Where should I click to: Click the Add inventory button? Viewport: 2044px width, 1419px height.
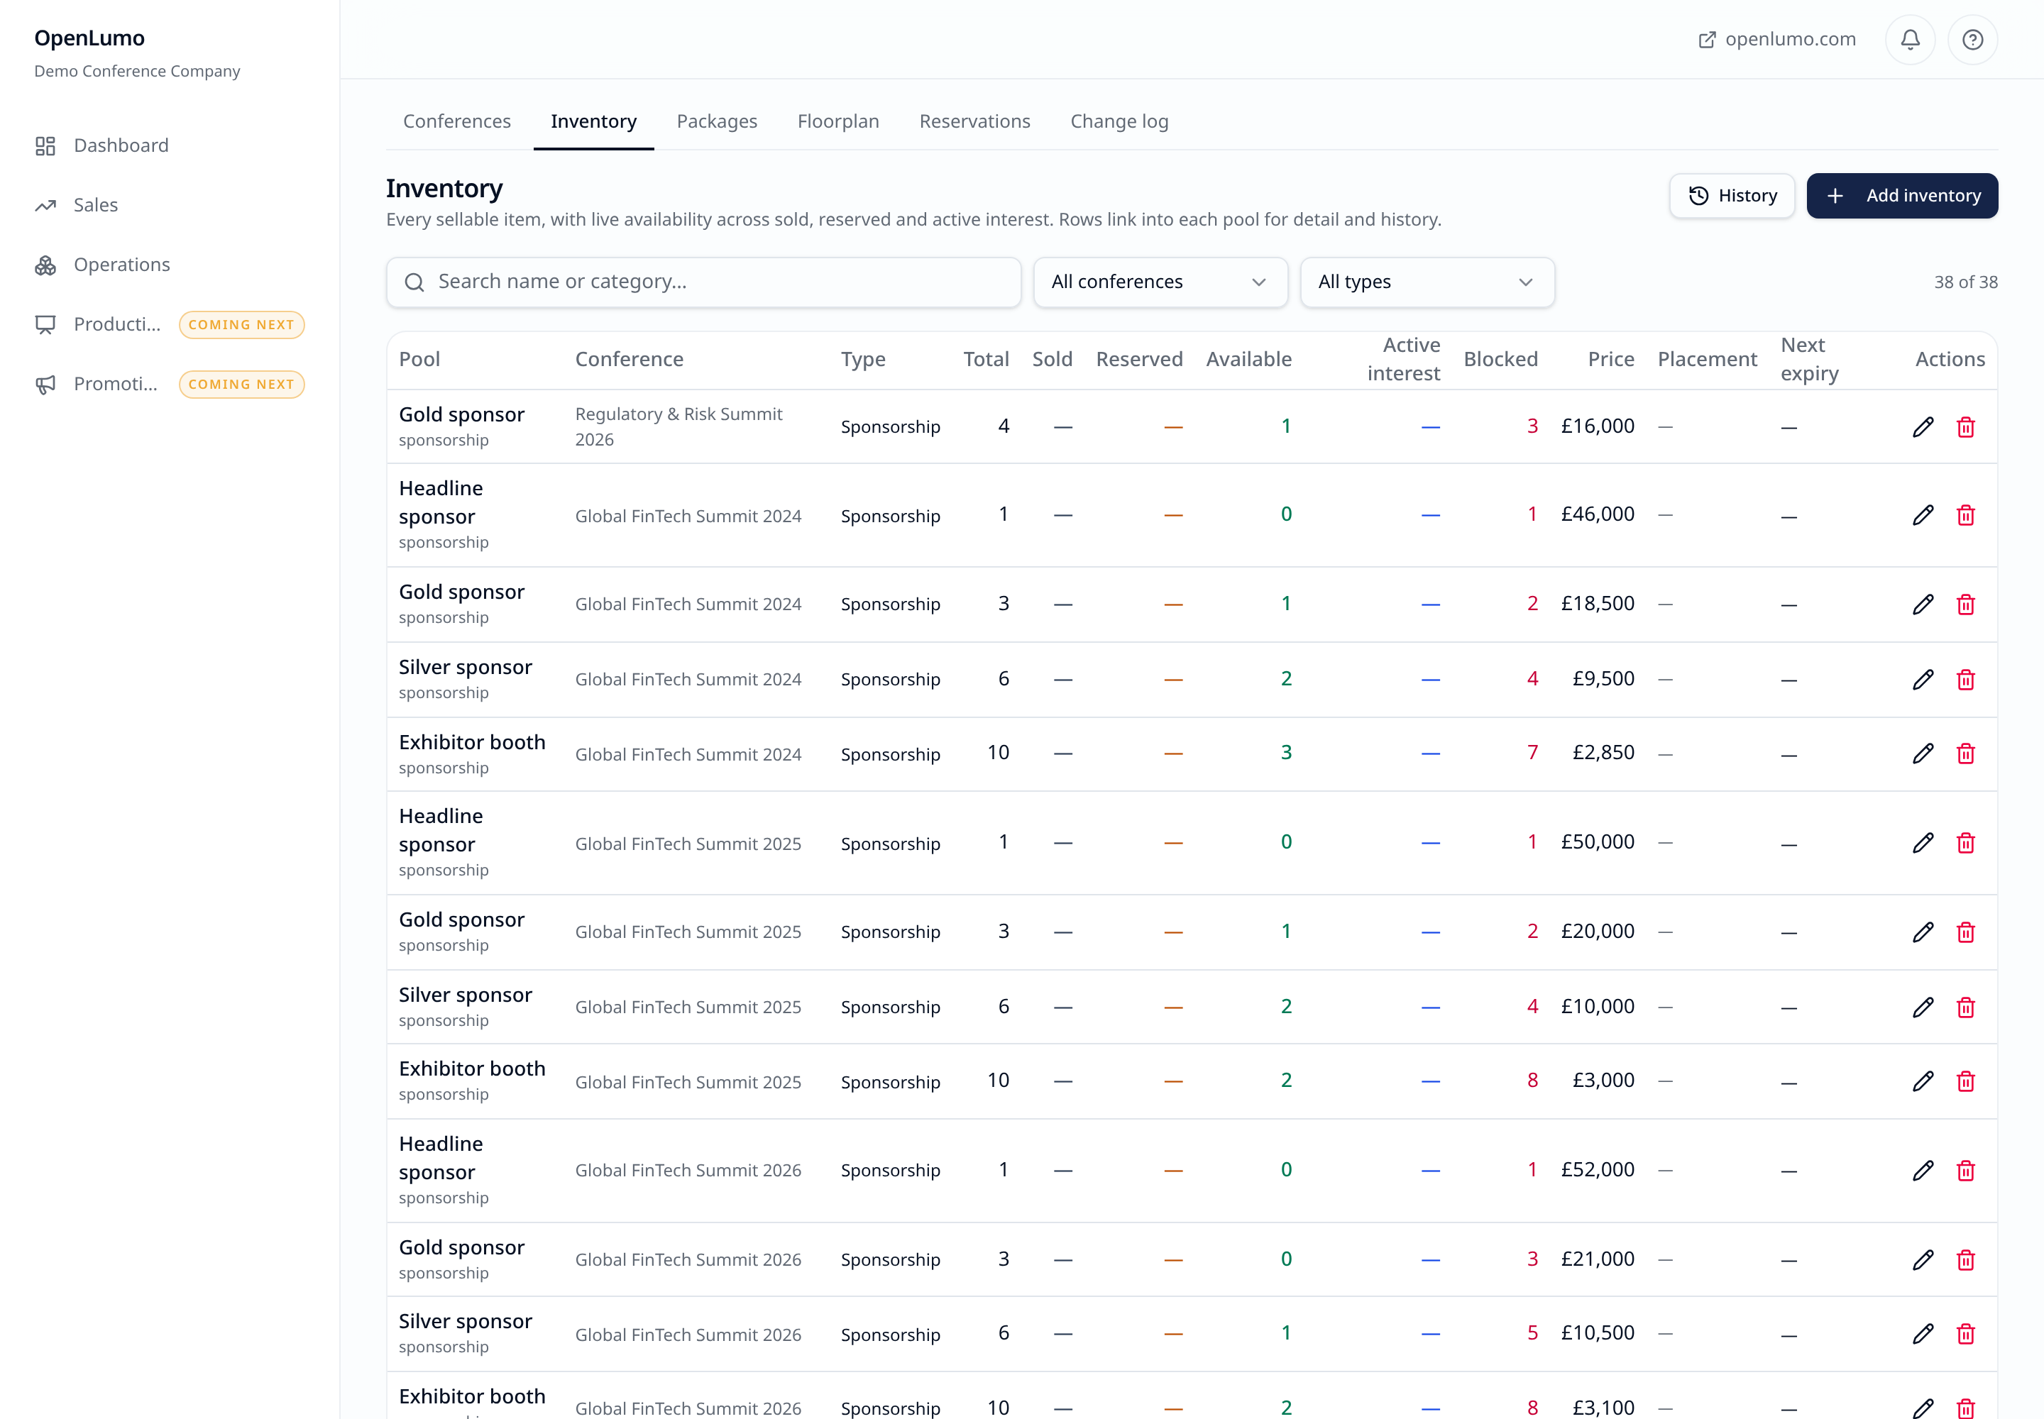coord(1901,196)
